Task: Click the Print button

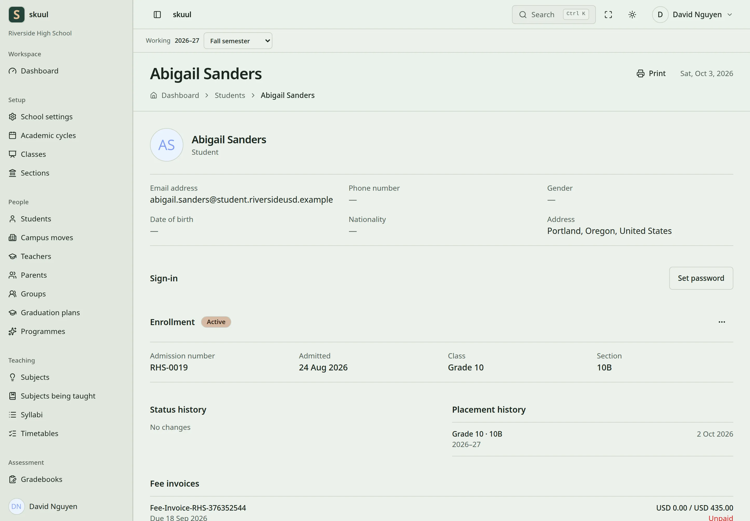Action: 651,73
